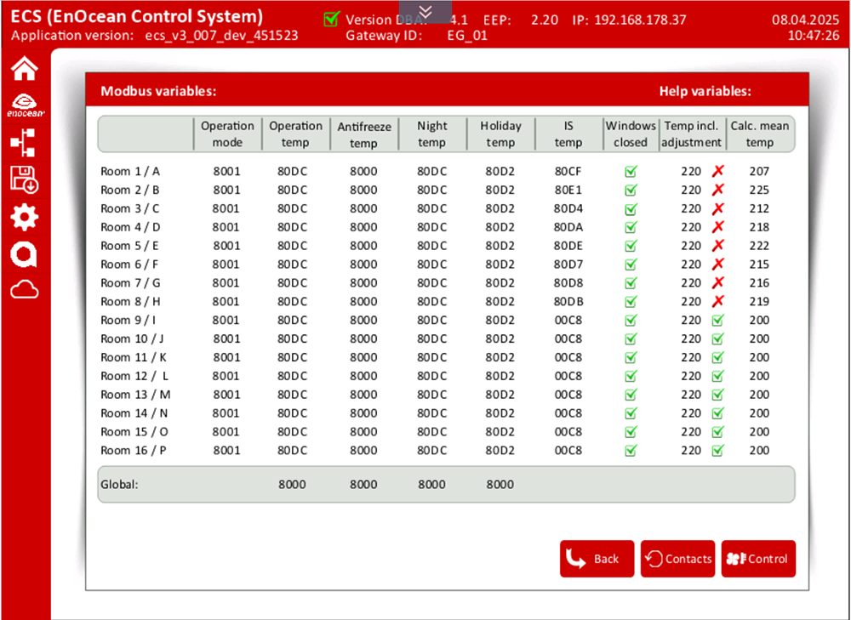Image resolution: width=851 pixels, height=620 pixels.
Task: Click the Control button with fan icon
Action: (x=758, y=559)
